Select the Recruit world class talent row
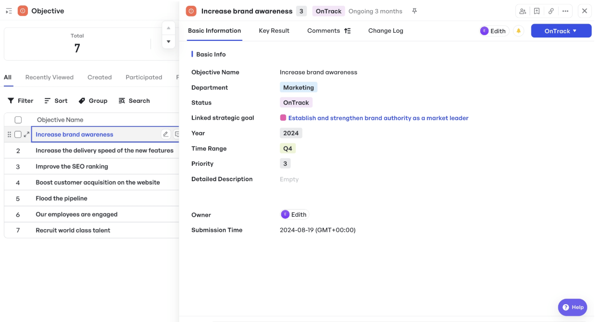This screenshot has width=600, height=322. click(x=91, y=230)
